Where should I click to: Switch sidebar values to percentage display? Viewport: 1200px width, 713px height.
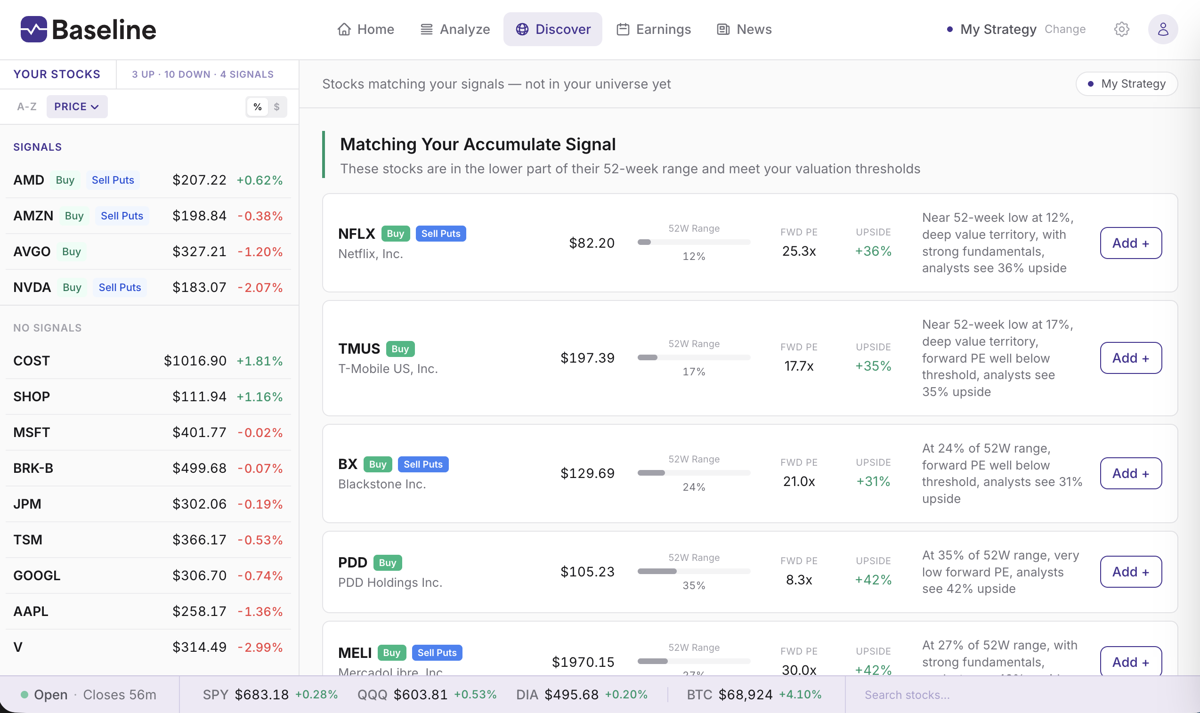point(258,106)
